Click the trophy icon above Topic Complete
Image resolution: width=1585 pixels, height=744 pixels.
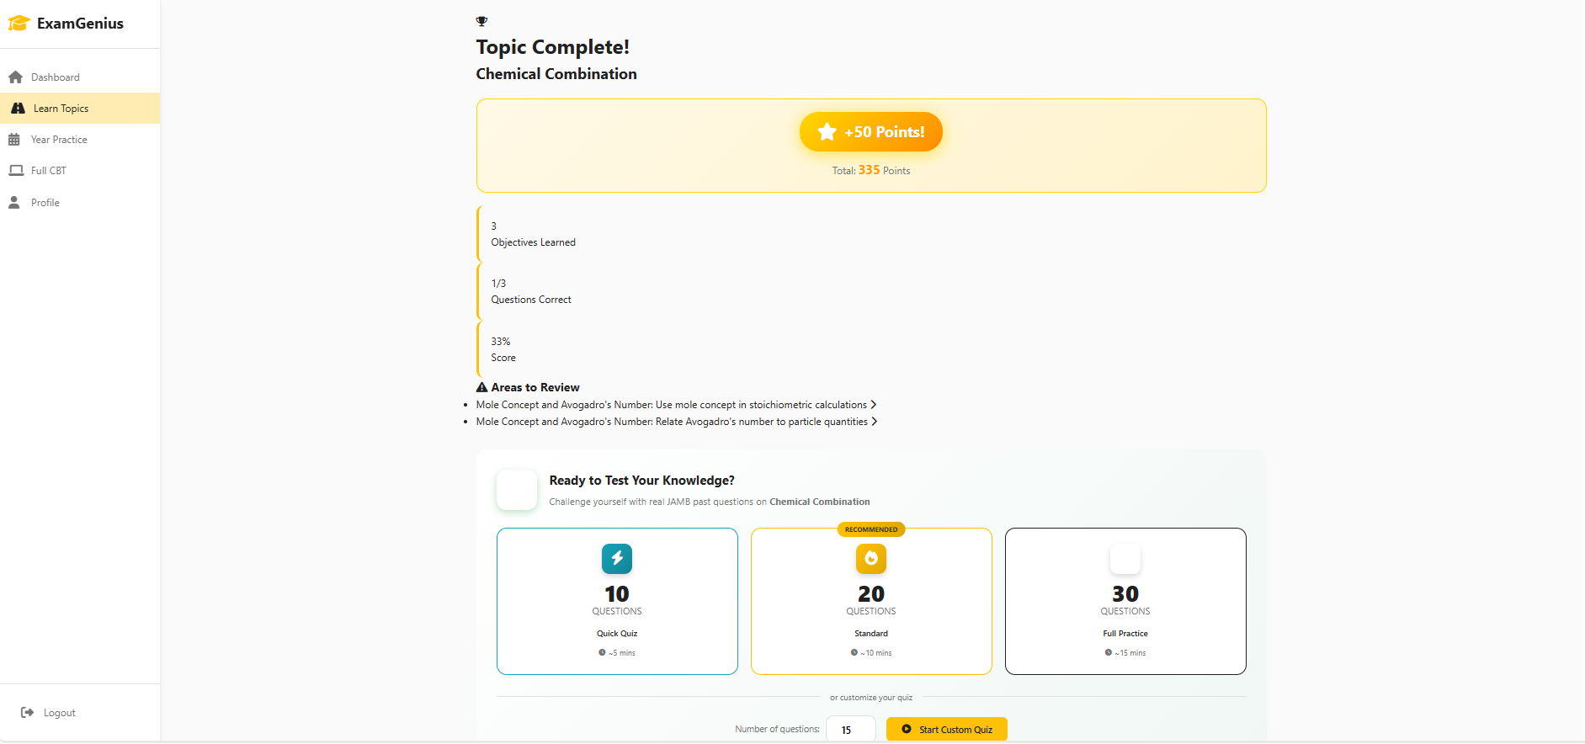481,21
